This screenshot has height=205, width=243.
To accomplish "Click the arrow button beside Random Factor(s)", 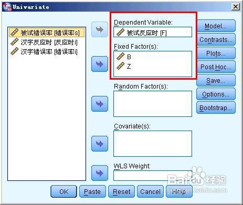I will coord(100,104).
